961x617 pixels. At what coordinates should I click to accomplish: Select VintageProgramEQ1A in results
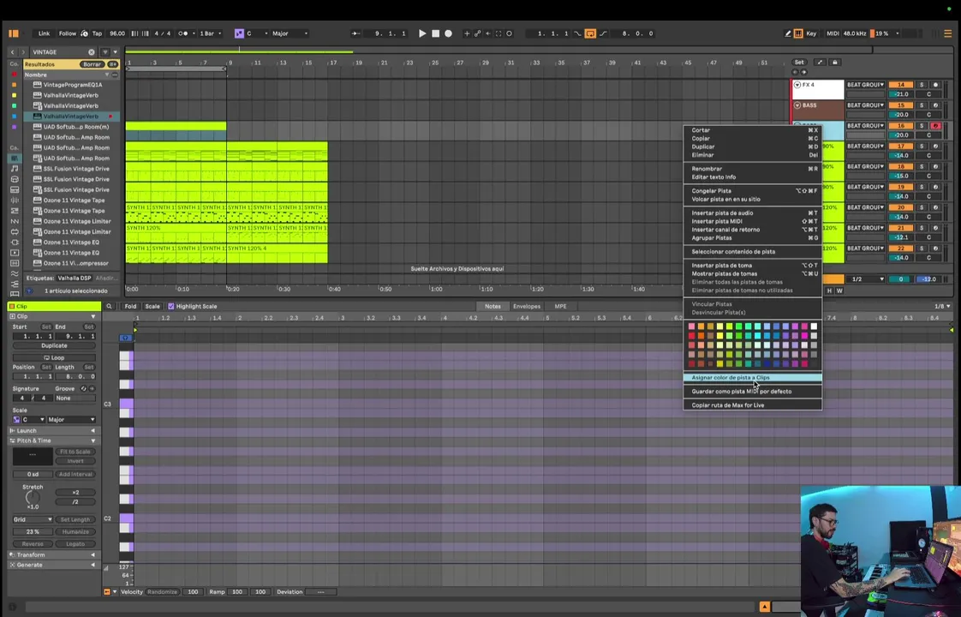72,85
